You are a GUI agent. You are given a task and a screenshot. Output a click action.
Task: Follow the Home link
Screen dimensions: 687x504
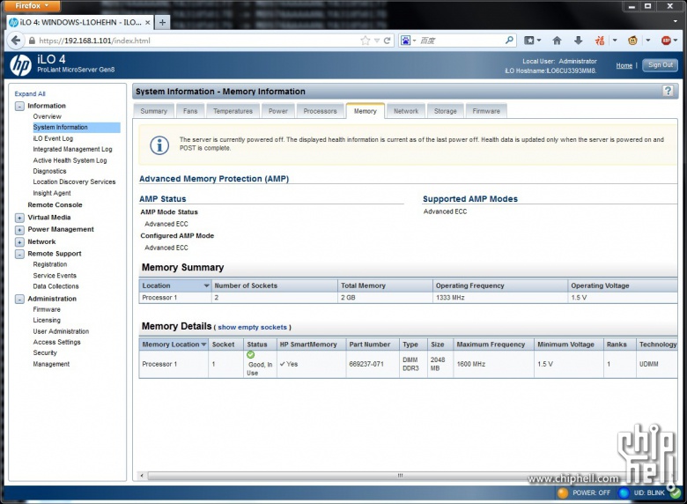click(624, 65)
